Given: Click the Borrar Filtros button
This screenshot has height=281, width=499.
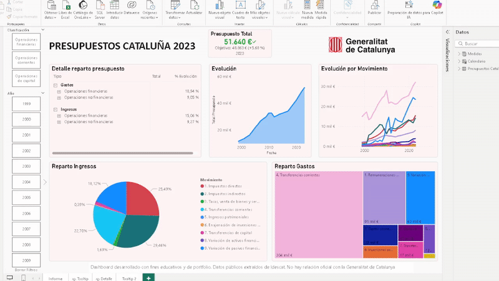Looking at the screenshot, I should [x=25, y=269].
